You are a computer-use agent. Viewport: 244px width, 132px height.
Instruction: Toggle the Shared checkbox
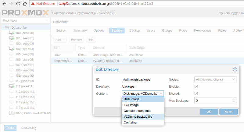pyautogui.click(x=196, y=94)
